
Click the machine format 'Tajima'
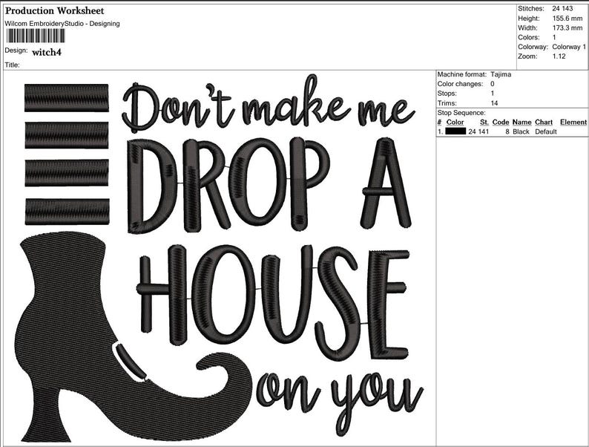(x=500, y=74)
